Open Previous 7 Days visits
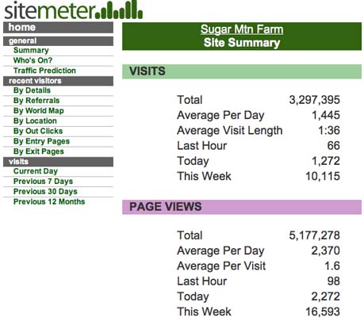The height and width of the screenshot is (329, 364). coord(43,182)
